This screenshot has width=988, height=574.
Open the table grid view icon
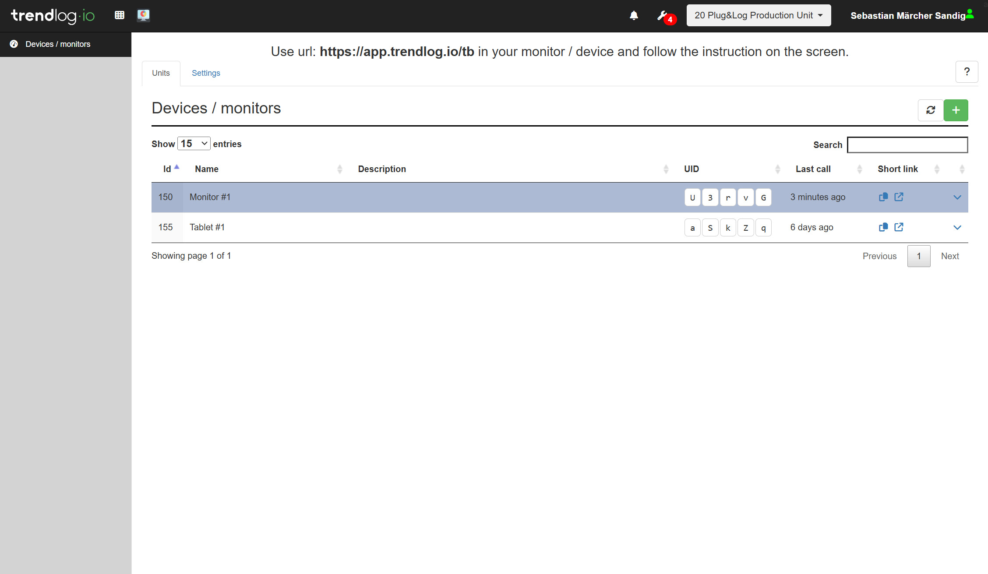(x=120, y=15)
